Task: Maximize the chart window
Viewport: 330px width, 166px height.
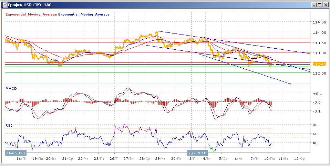Action: tap(319, 5)
